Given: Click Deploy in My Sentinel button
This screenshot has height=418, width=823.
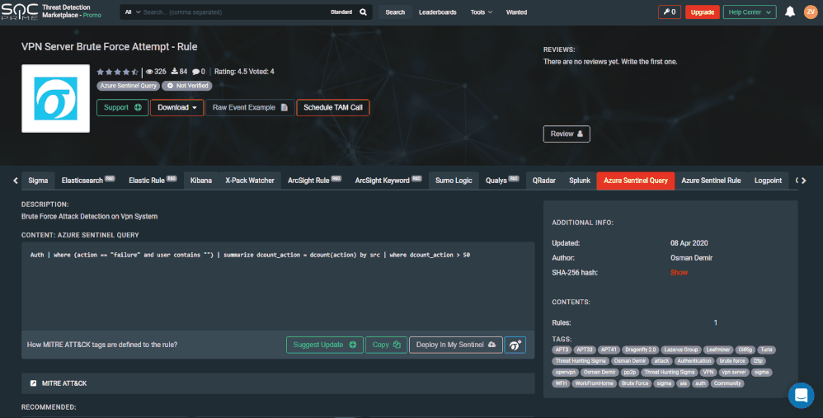Looking at the screenshot, I should (x=455, y=345).
